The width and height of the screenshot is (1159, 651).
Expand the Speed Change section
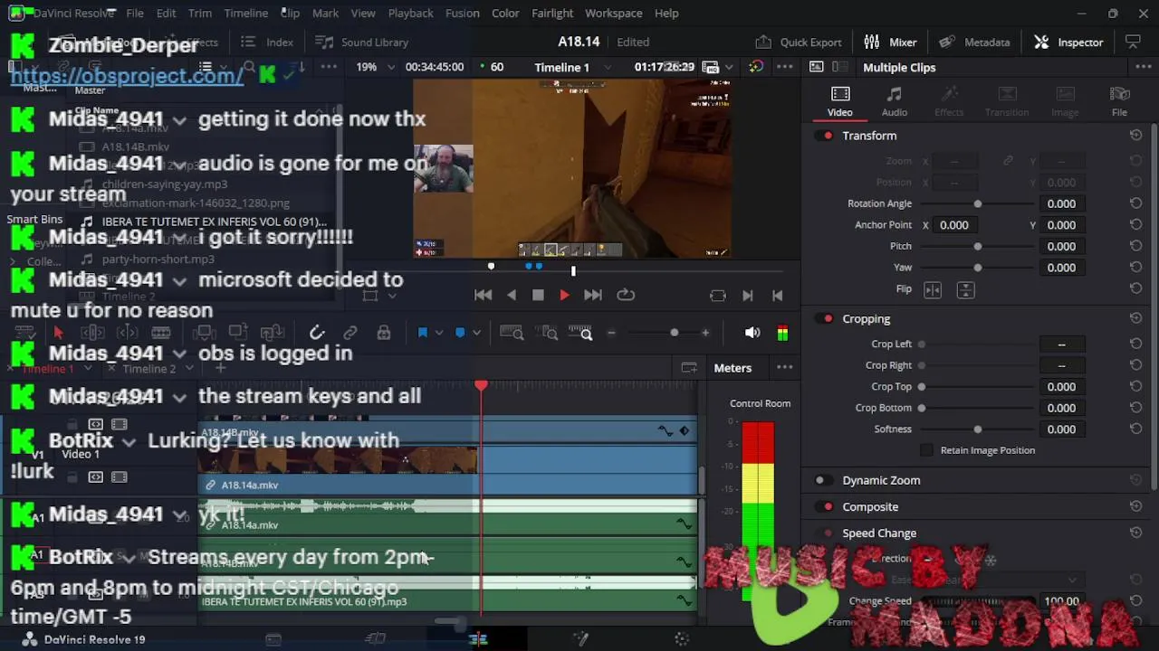pyautogui.click(x=879, y=533)
